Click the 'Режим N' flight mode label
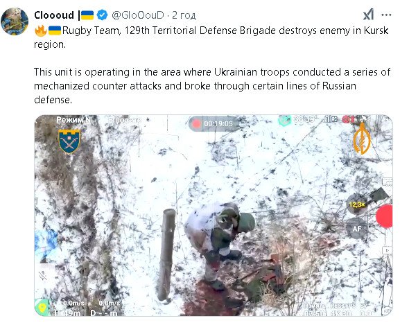 [x=73, y=120]
